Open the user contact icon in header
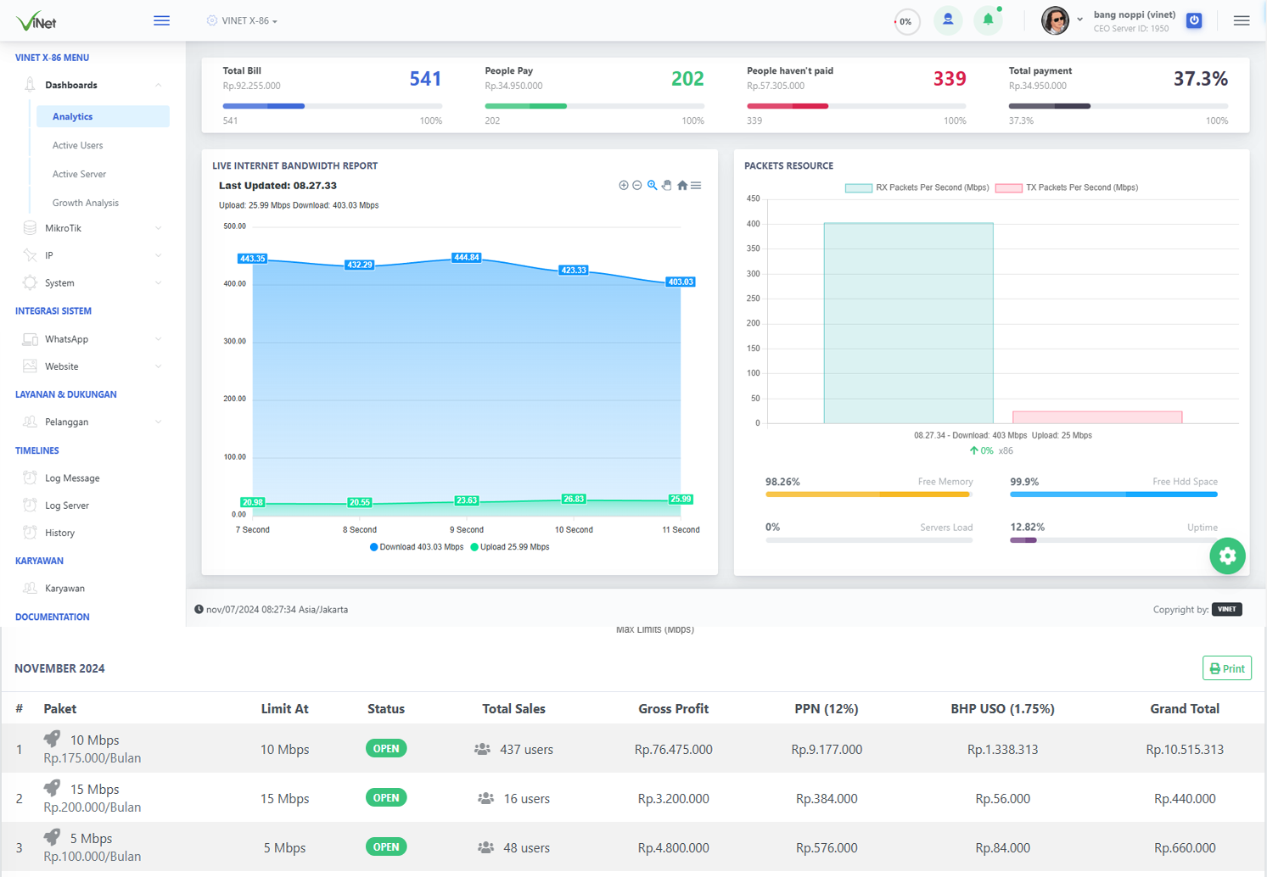The image size is (1267, 877). click(x=948, y=20)
